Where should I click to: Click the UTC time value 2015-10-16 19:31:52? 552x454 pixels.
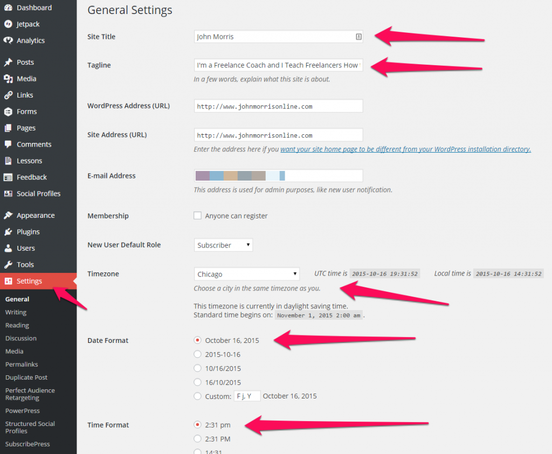point(384,274)
